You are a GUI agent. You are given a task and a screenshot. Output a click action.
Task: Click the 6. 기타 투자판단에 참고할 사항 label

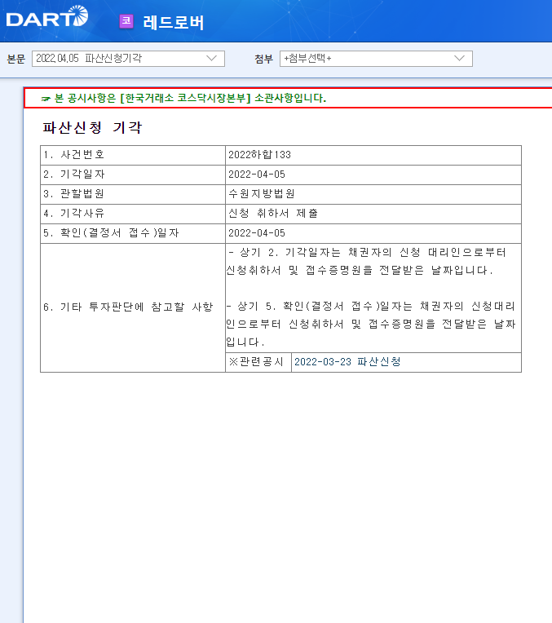click(128, 307)
